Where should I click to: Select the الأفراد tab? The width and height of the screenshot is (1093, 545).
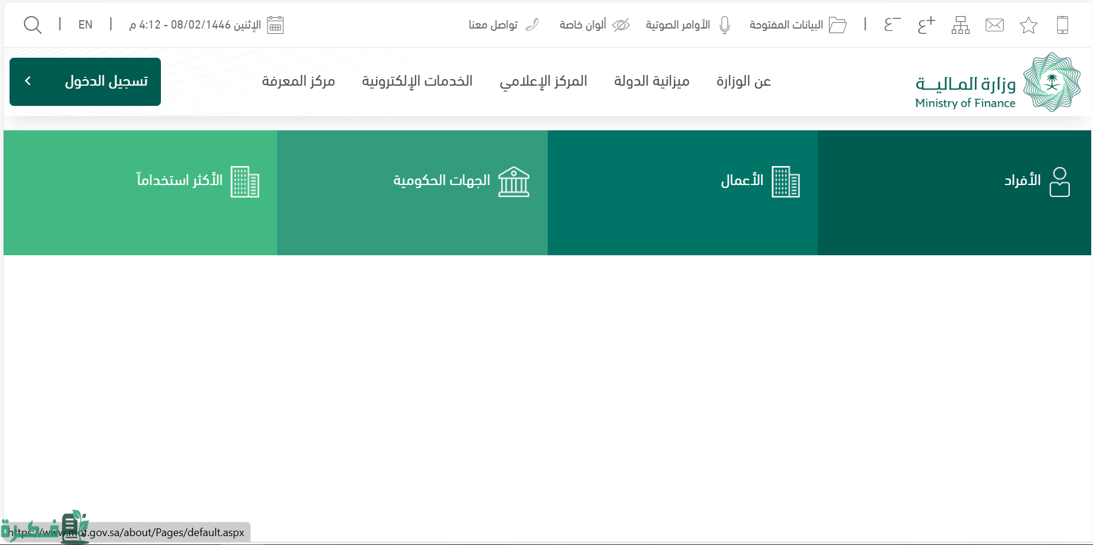click(954, 192)
